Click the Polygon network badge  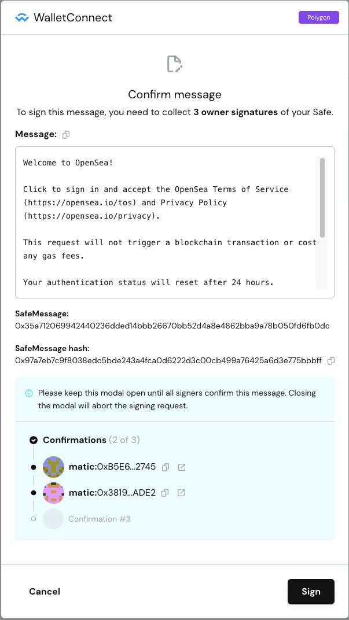pos(318,17)
